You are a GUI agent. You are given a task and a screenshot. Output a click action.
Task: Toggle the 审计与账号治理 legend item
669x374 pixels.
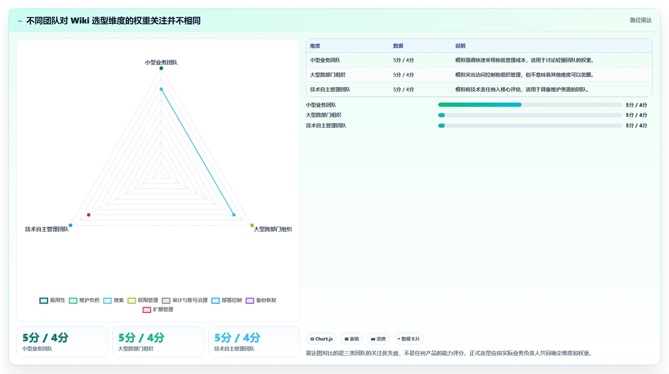pos(185,300)
